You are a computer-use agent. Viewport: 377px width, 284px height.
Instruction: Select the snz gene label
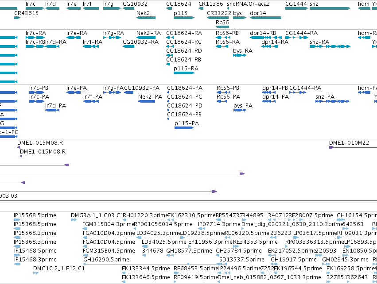click(314, 4)
